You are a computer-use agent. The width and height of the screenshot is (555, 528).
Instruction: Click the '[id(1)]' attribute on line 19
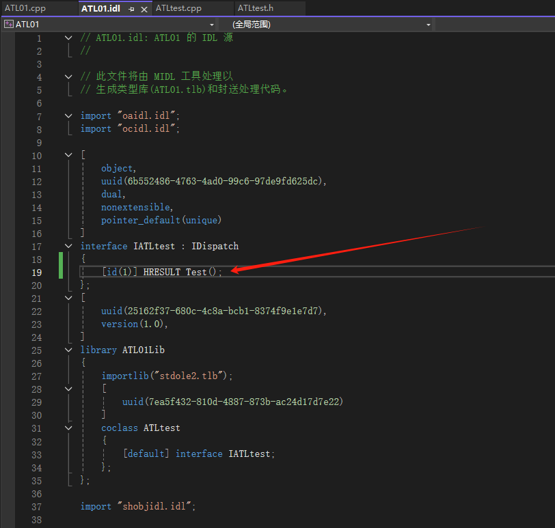click(x=120, y=272)
